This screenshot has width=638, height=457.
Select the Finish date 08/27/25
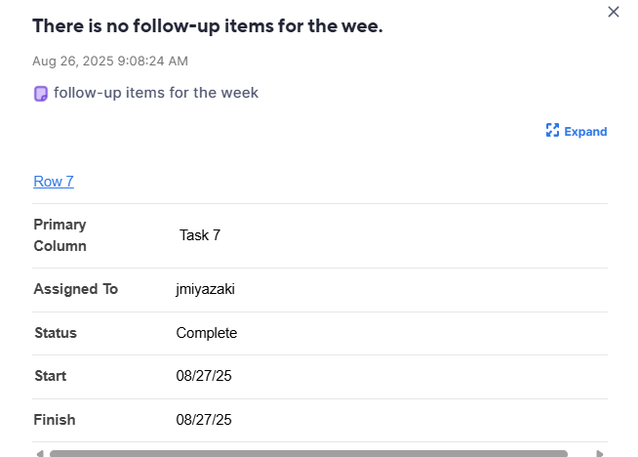pos(204,420)
